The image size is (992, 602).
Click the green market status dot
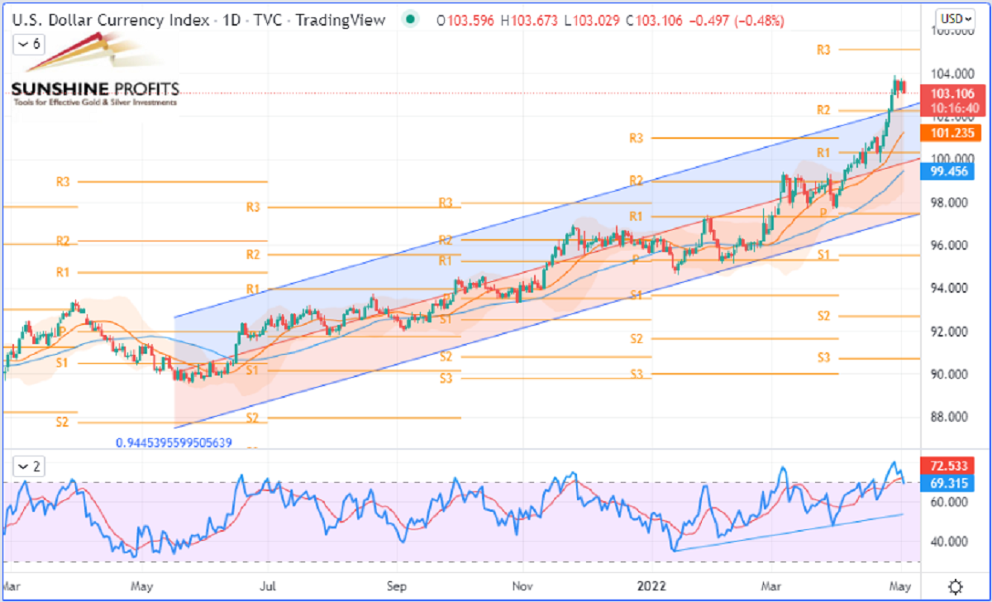coord(410,18)
